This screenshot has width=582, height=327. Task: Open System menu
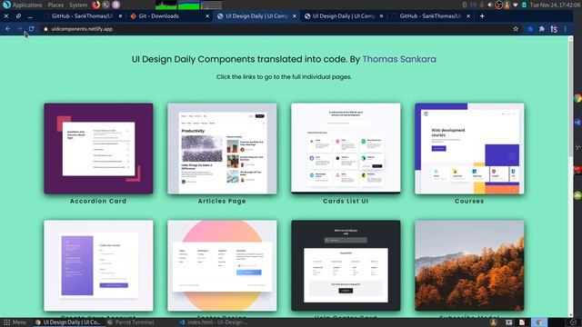tap(78, 5)
